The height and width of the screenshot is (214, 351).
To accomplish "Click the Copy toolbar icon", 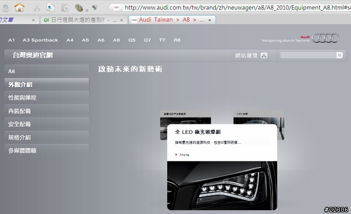I will click(50, 7).
